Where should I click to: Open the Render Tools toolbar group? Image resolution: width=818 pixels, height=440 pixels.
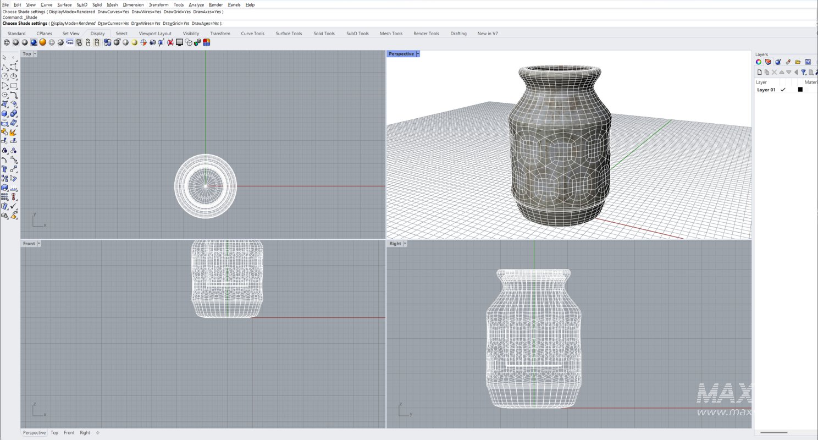pyautogui.click(x=425, y=33)
